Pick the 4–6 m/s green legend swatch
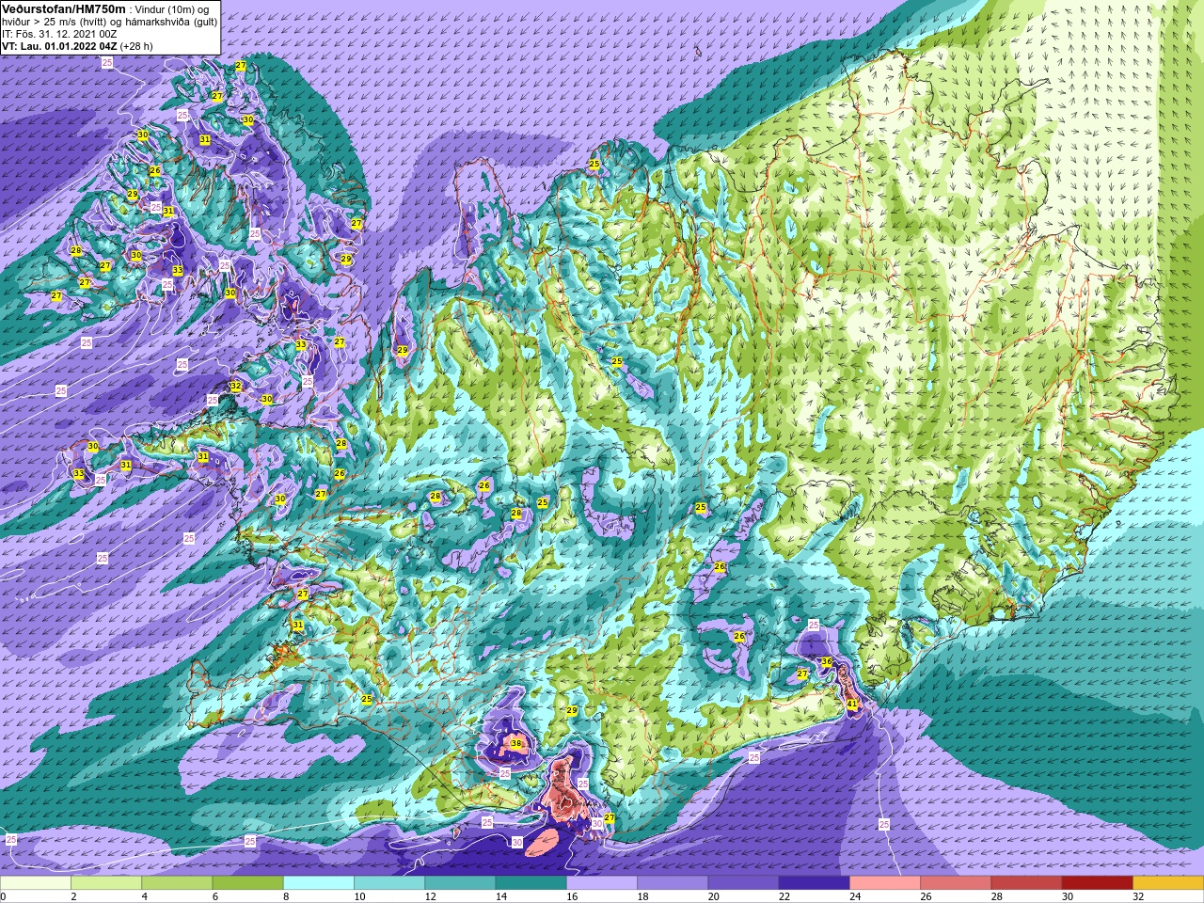This screenshot has height=903, width=1204. (177, 883)
